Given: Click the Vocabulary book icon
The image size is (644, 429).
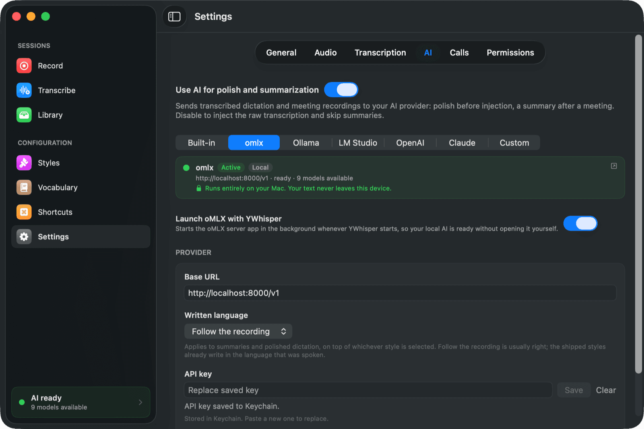Looking at the screenshot, I should click(x=24, y=187).
